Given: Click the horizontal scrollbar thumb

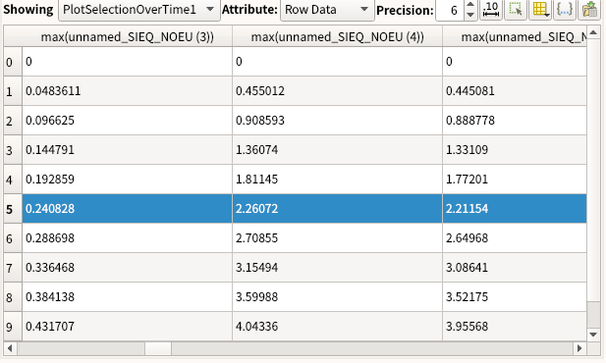Looking at the screenshot, I should pos(158,348).
